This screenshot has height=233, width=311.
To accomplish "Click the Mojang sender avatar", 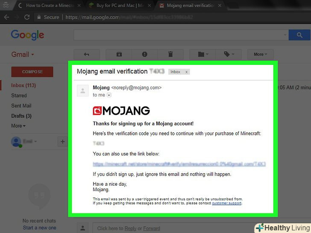I will 83,91.
